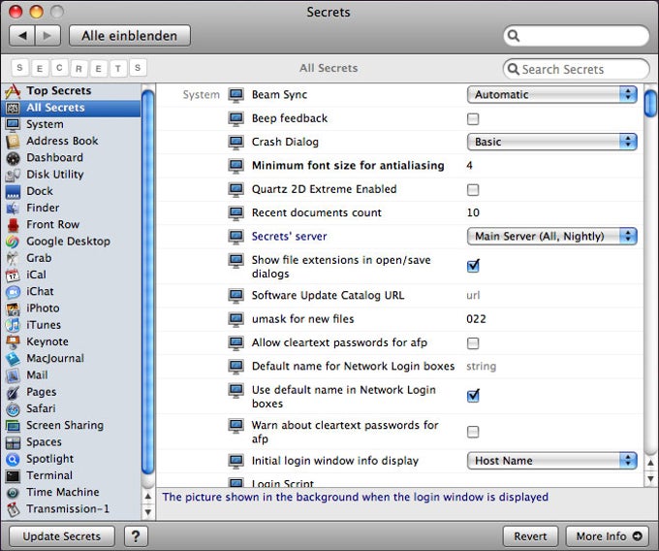Open Initial login window info display dropdown
This screenshot has width=659, height=551.
(551, 461)
